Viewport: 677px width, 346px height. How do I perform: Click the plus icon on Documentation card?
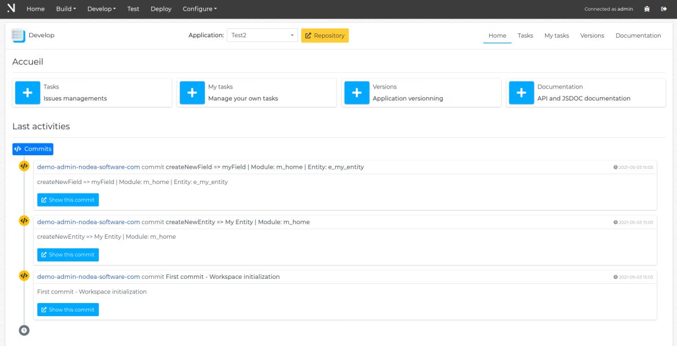point(521,93)
